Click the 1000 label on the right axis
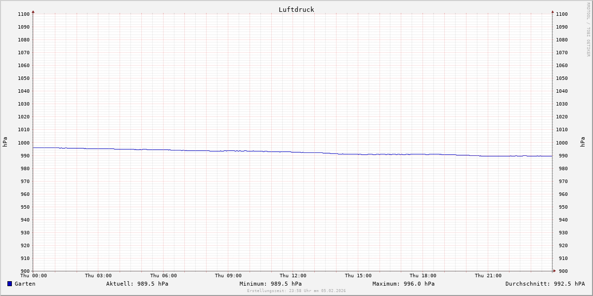Screen dimensions: 593x296 click(x=562, y=143)
